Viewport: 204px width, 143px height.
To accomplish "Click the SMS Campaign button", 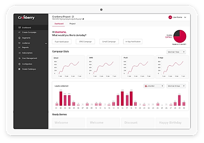I will (85, 42).
